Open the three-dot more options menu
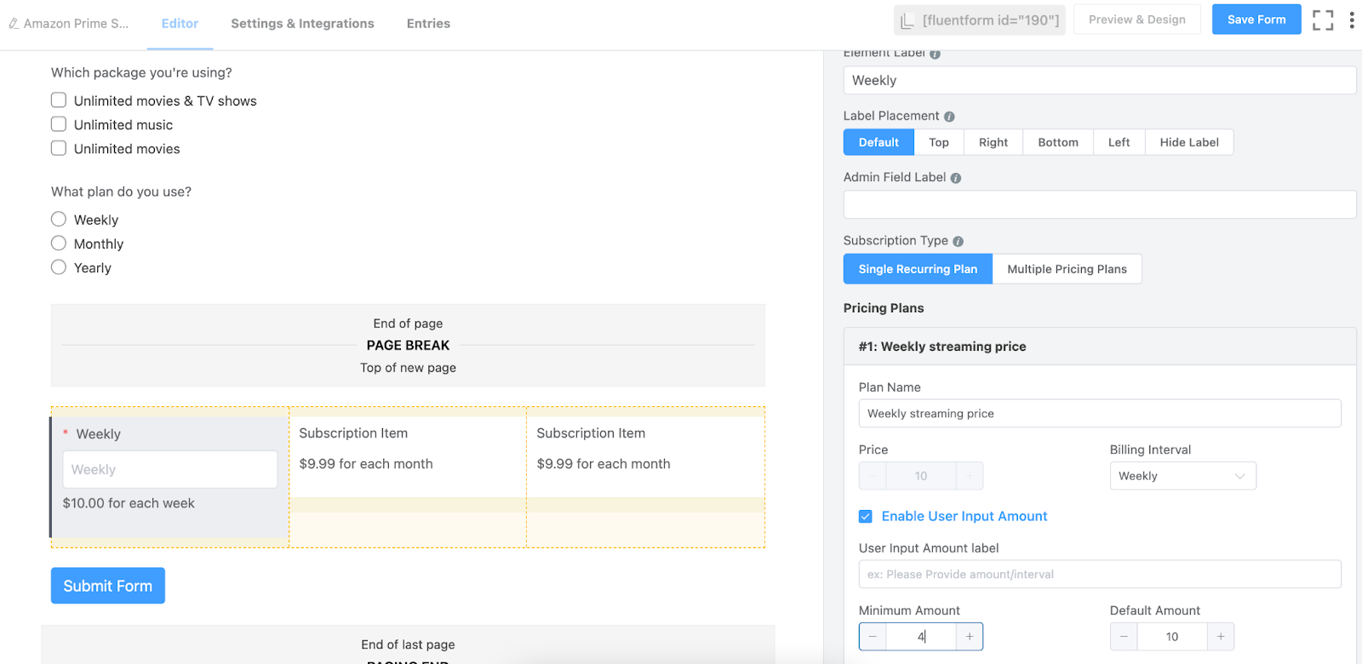Screen dimensions: 1362x664 point(1352,20)
